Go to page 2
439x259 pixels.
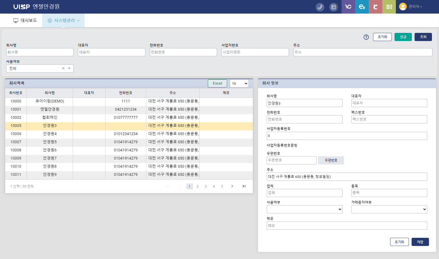click(198, 186)
